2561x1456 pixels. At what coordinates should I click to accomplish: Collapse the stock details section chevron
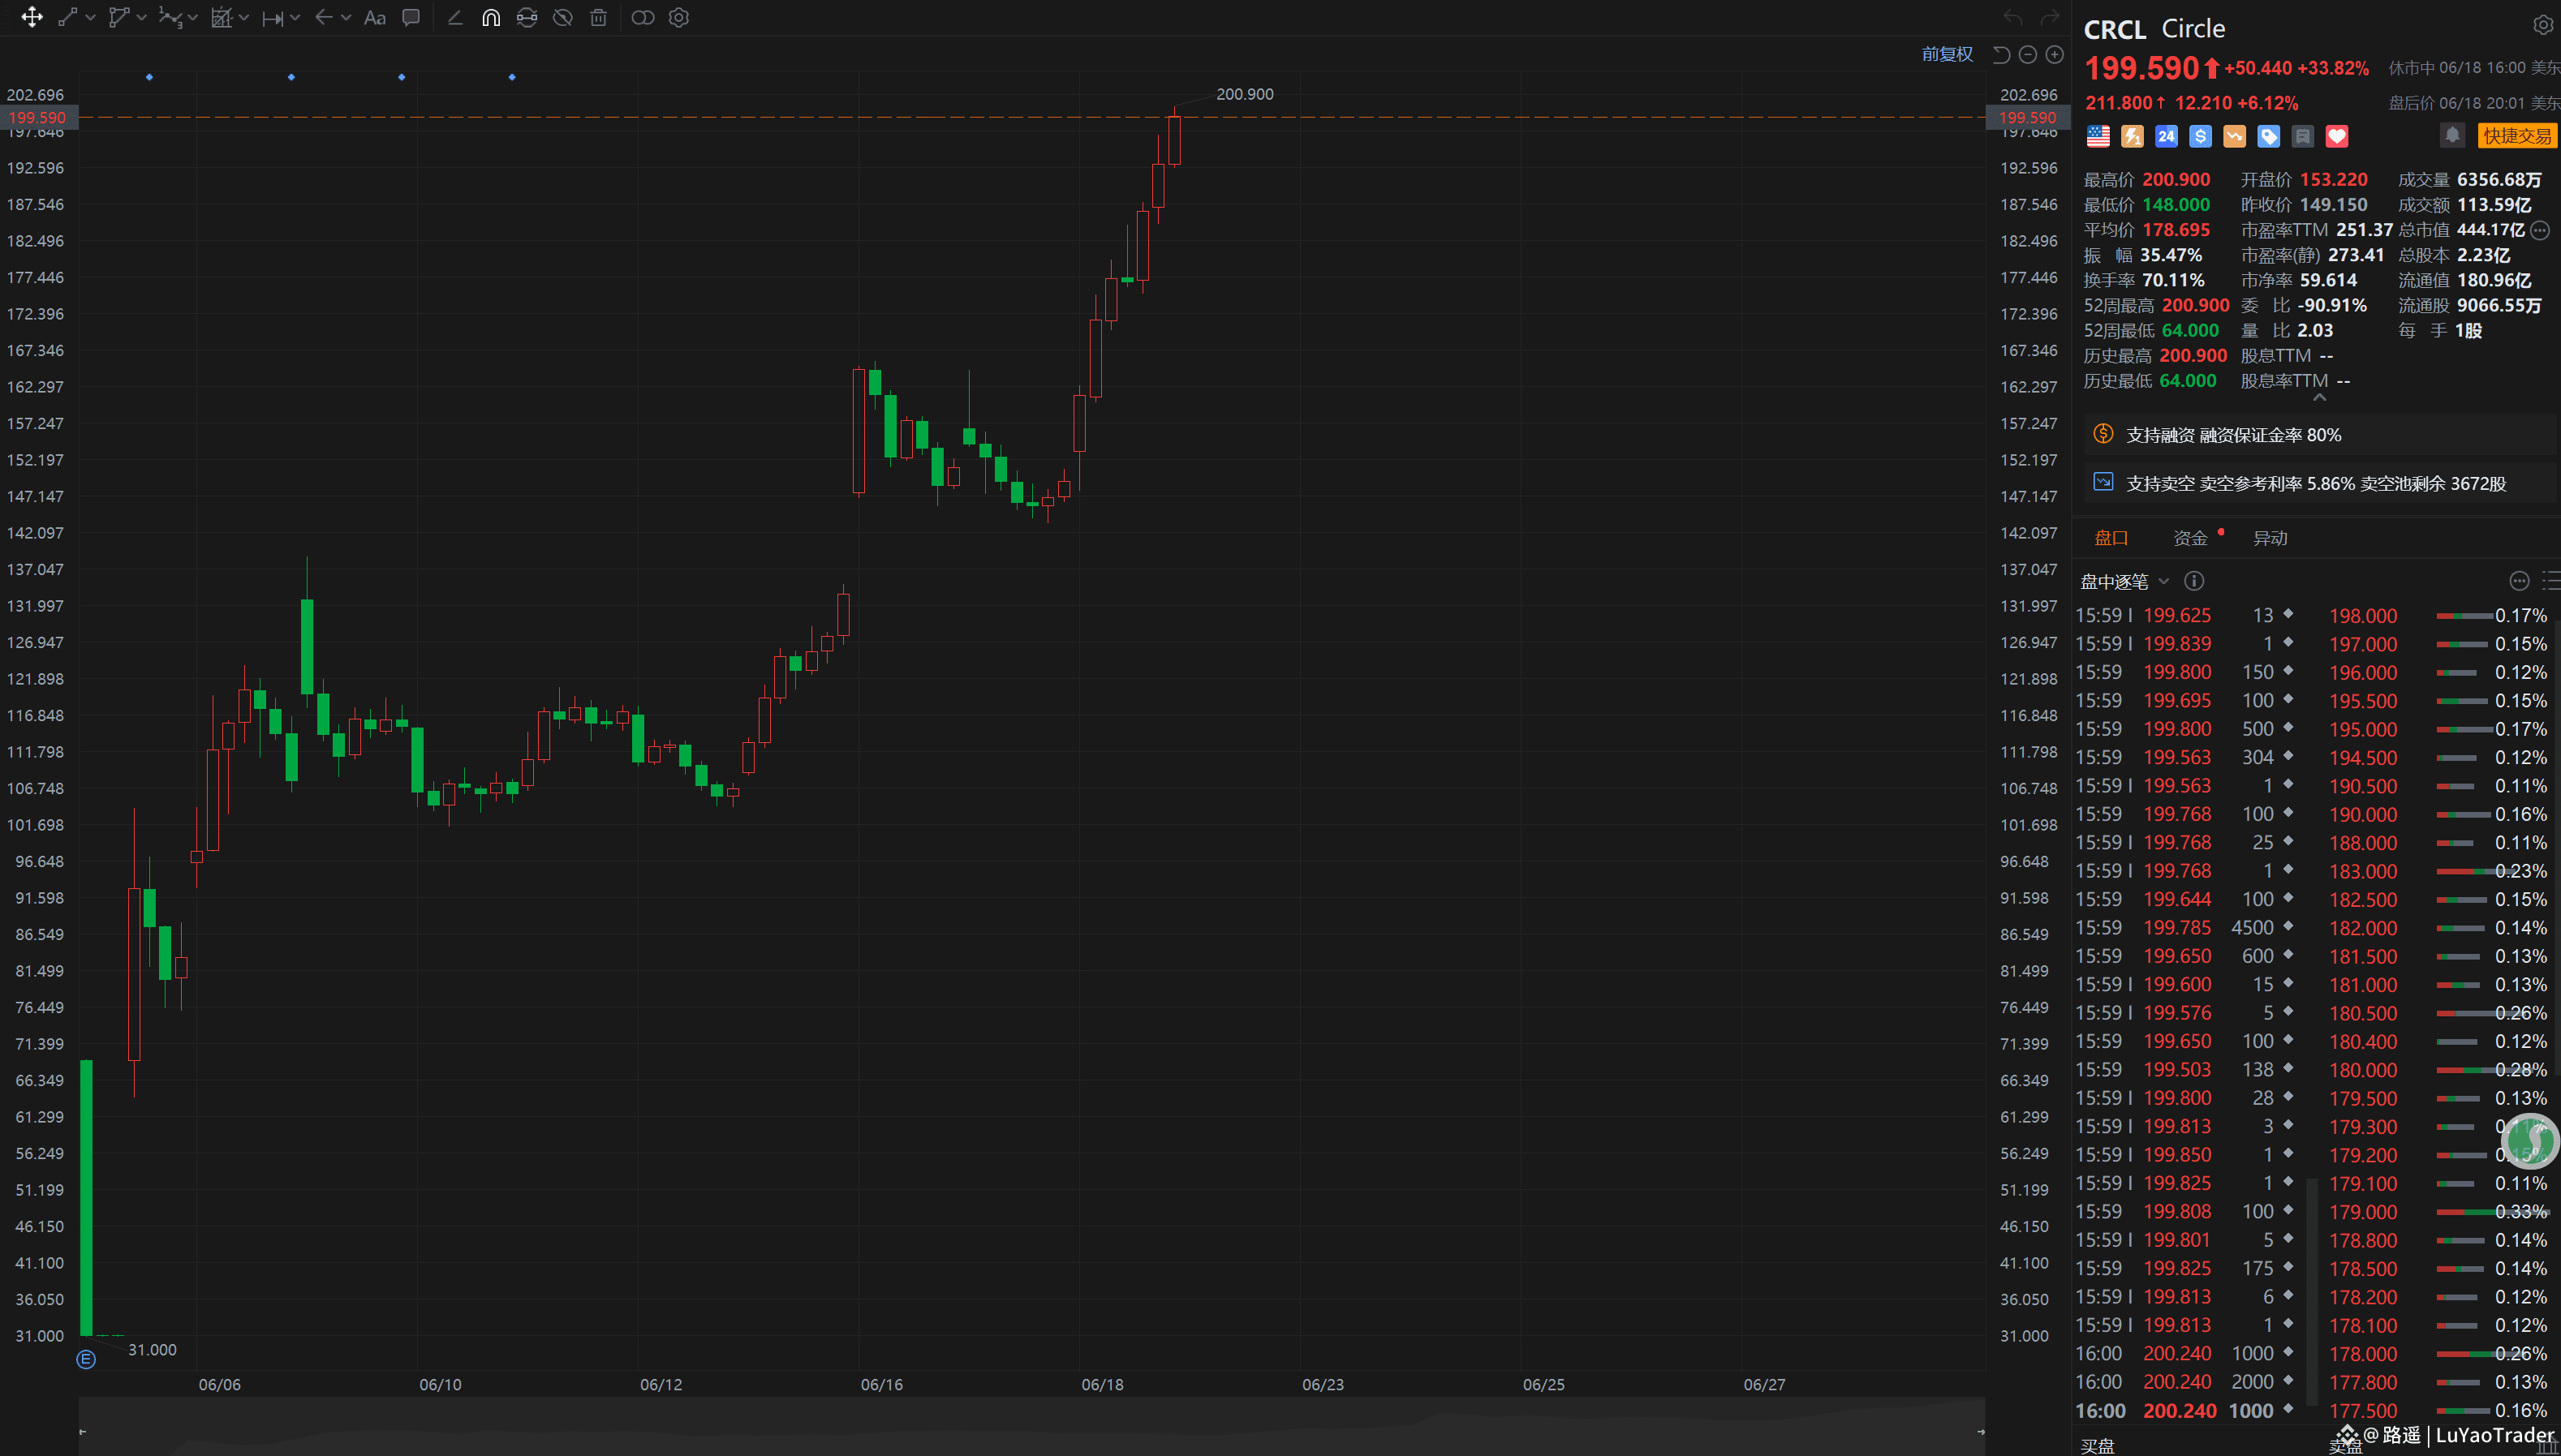[x=2320, y=398]
